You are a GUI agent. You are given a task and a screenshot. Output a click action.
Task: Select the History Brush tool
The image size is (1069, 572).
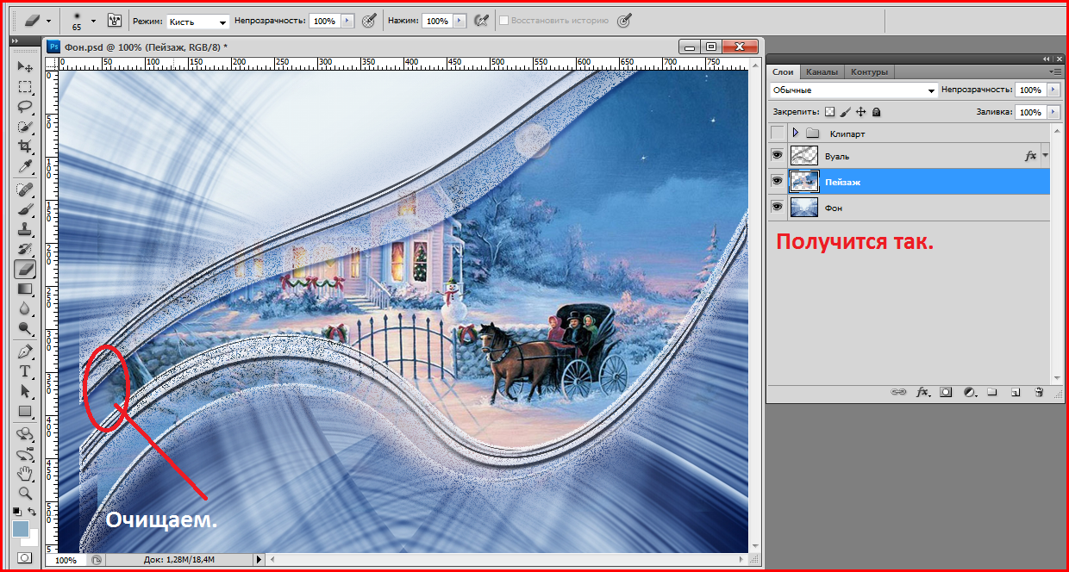(x=26, y=248)
